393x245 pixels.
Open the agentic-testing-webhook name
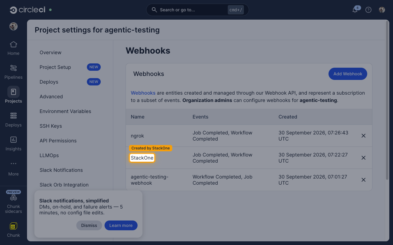150,180
